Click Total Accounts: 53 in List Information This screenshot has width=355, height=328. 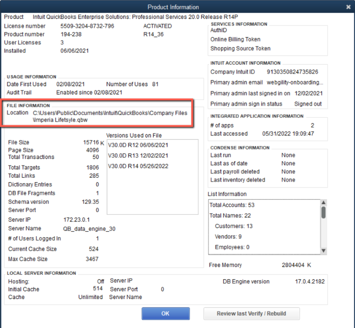coord(232,205)
